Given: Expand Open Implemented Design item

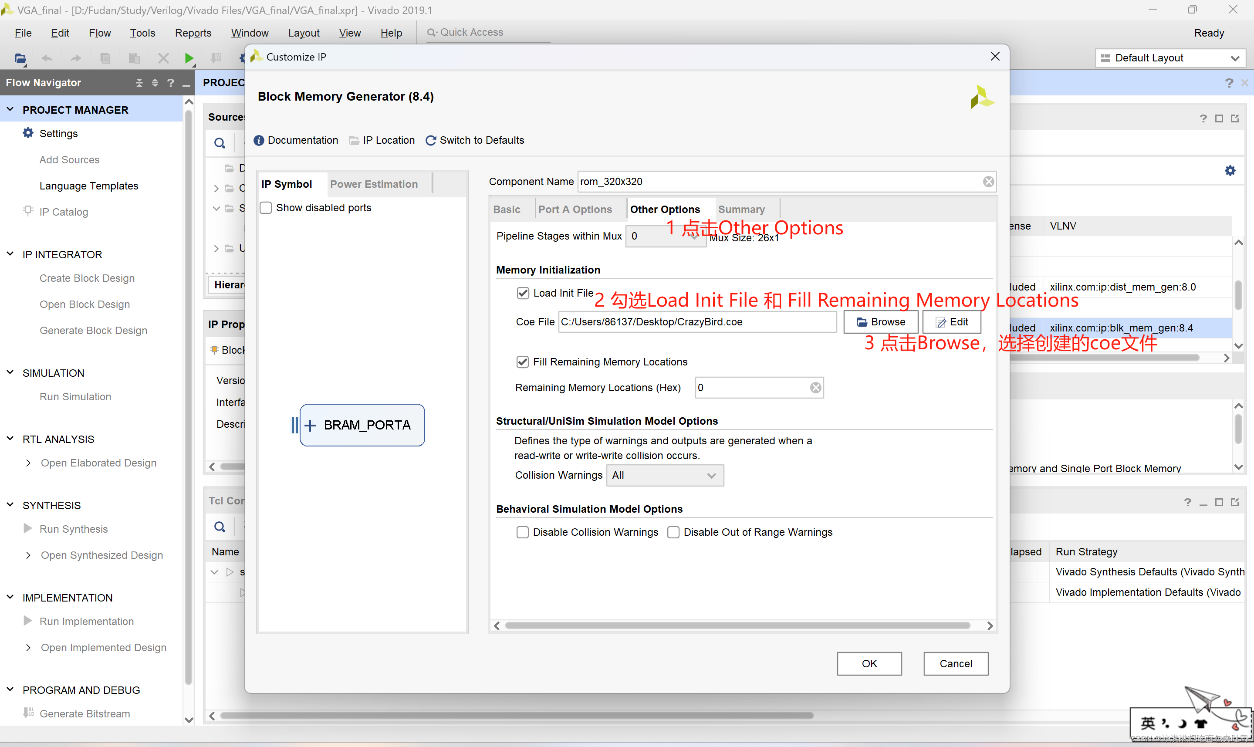Looking at the screenshot, I should tap(28, 647).
